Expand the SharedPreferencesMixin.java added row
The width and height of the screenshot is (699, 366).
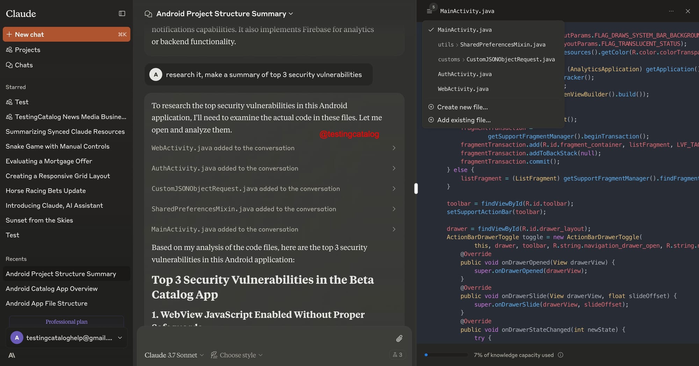(x=274, y=209)
